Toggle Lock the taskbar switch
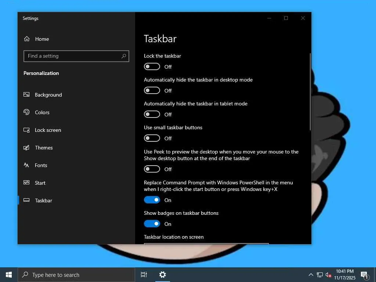 [x=152, y=67]
